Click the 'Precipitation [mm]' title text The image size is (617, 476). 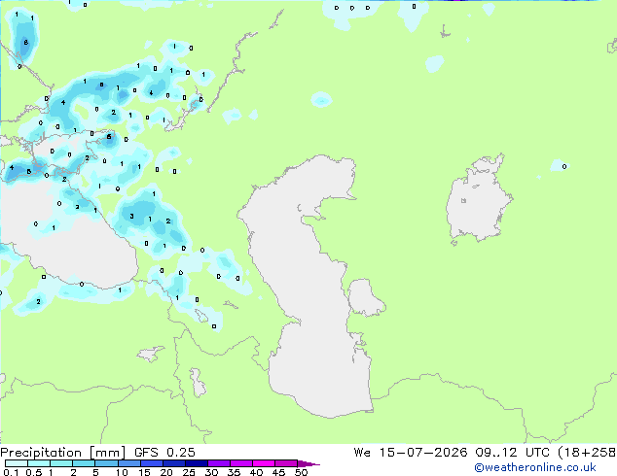point(62,453)
